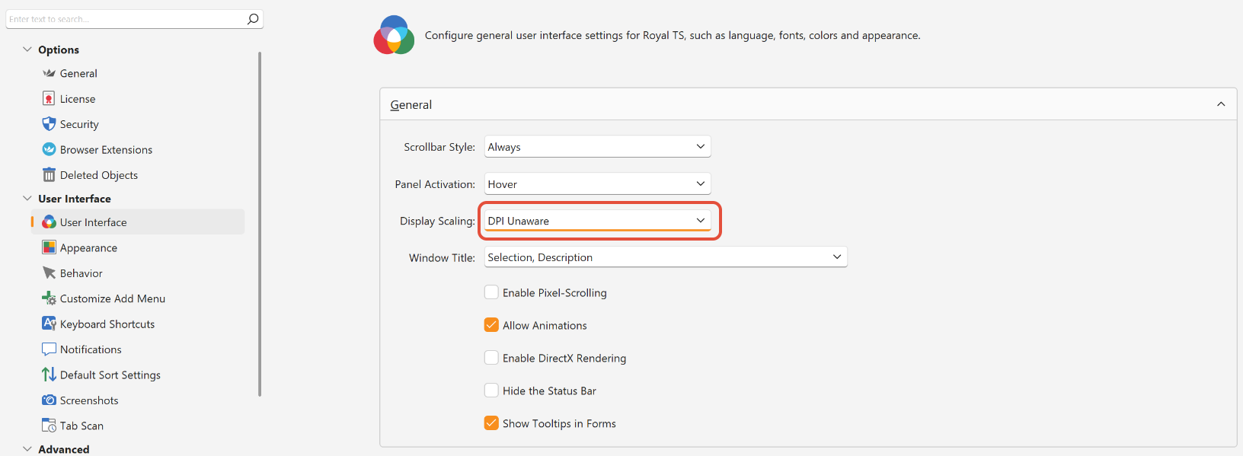The width and height of the screenshot is (1243, 456).
Task: Click the Screenshots camera icon
Action: click(x=49, y=400)
